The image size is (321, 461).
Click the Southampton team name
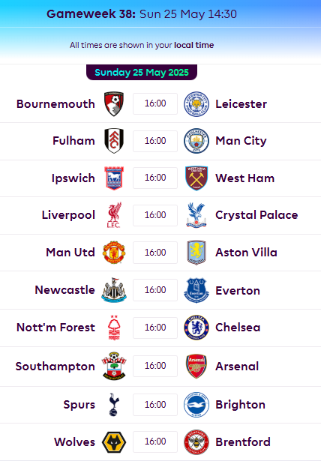(55, 367)
